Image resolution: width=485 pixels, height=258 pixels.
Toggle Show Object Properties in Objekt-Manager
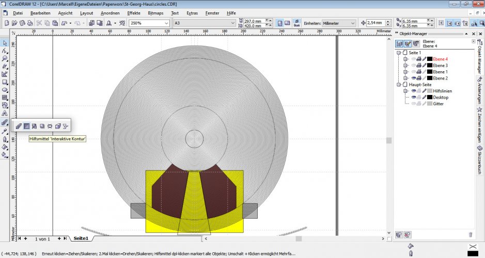pyautogui.click(x=399, y=44)
